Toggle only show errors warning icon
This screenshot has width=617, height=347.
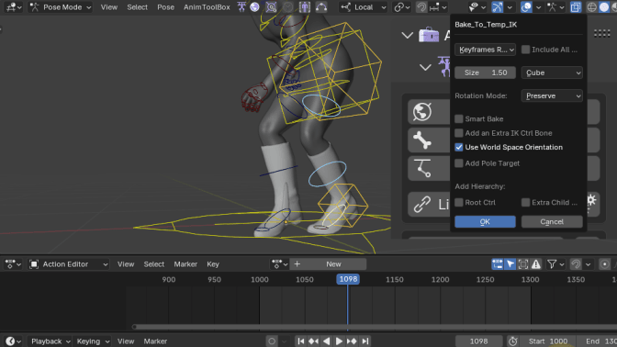tap(536, 264)
